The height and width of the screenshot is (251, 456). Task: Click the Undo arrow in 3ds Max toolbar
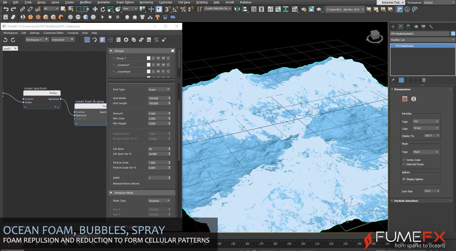(x=6, y=9)
